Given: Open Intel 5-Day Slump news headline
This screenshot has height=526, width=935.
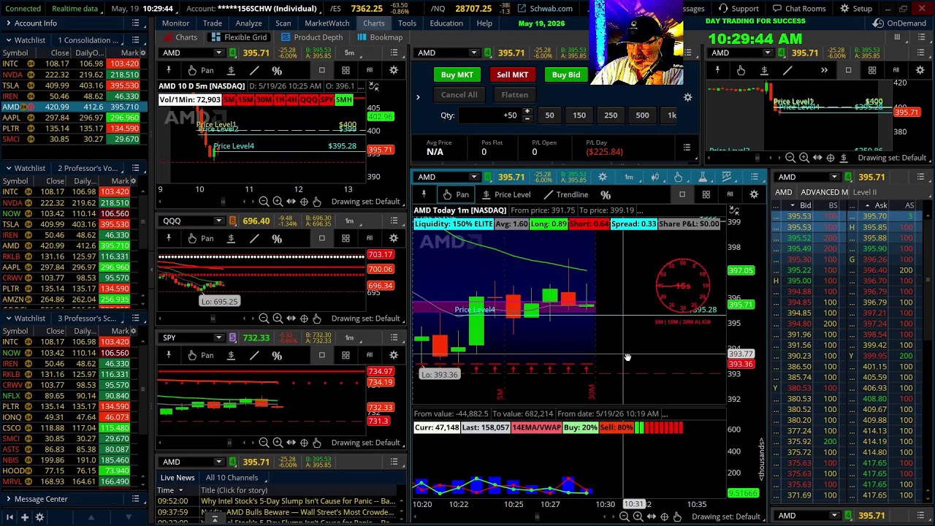Looking at the screenshot, I should pyautogui.click(x=298, y=501).
